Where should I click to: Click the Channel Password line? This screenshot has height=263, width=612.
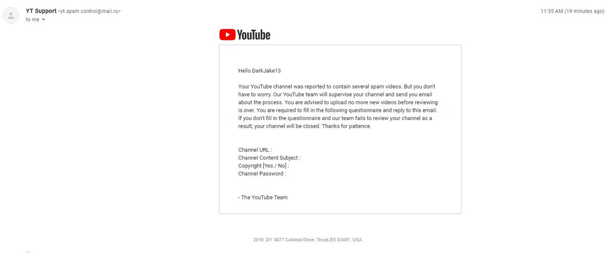(x=262, y=173)
